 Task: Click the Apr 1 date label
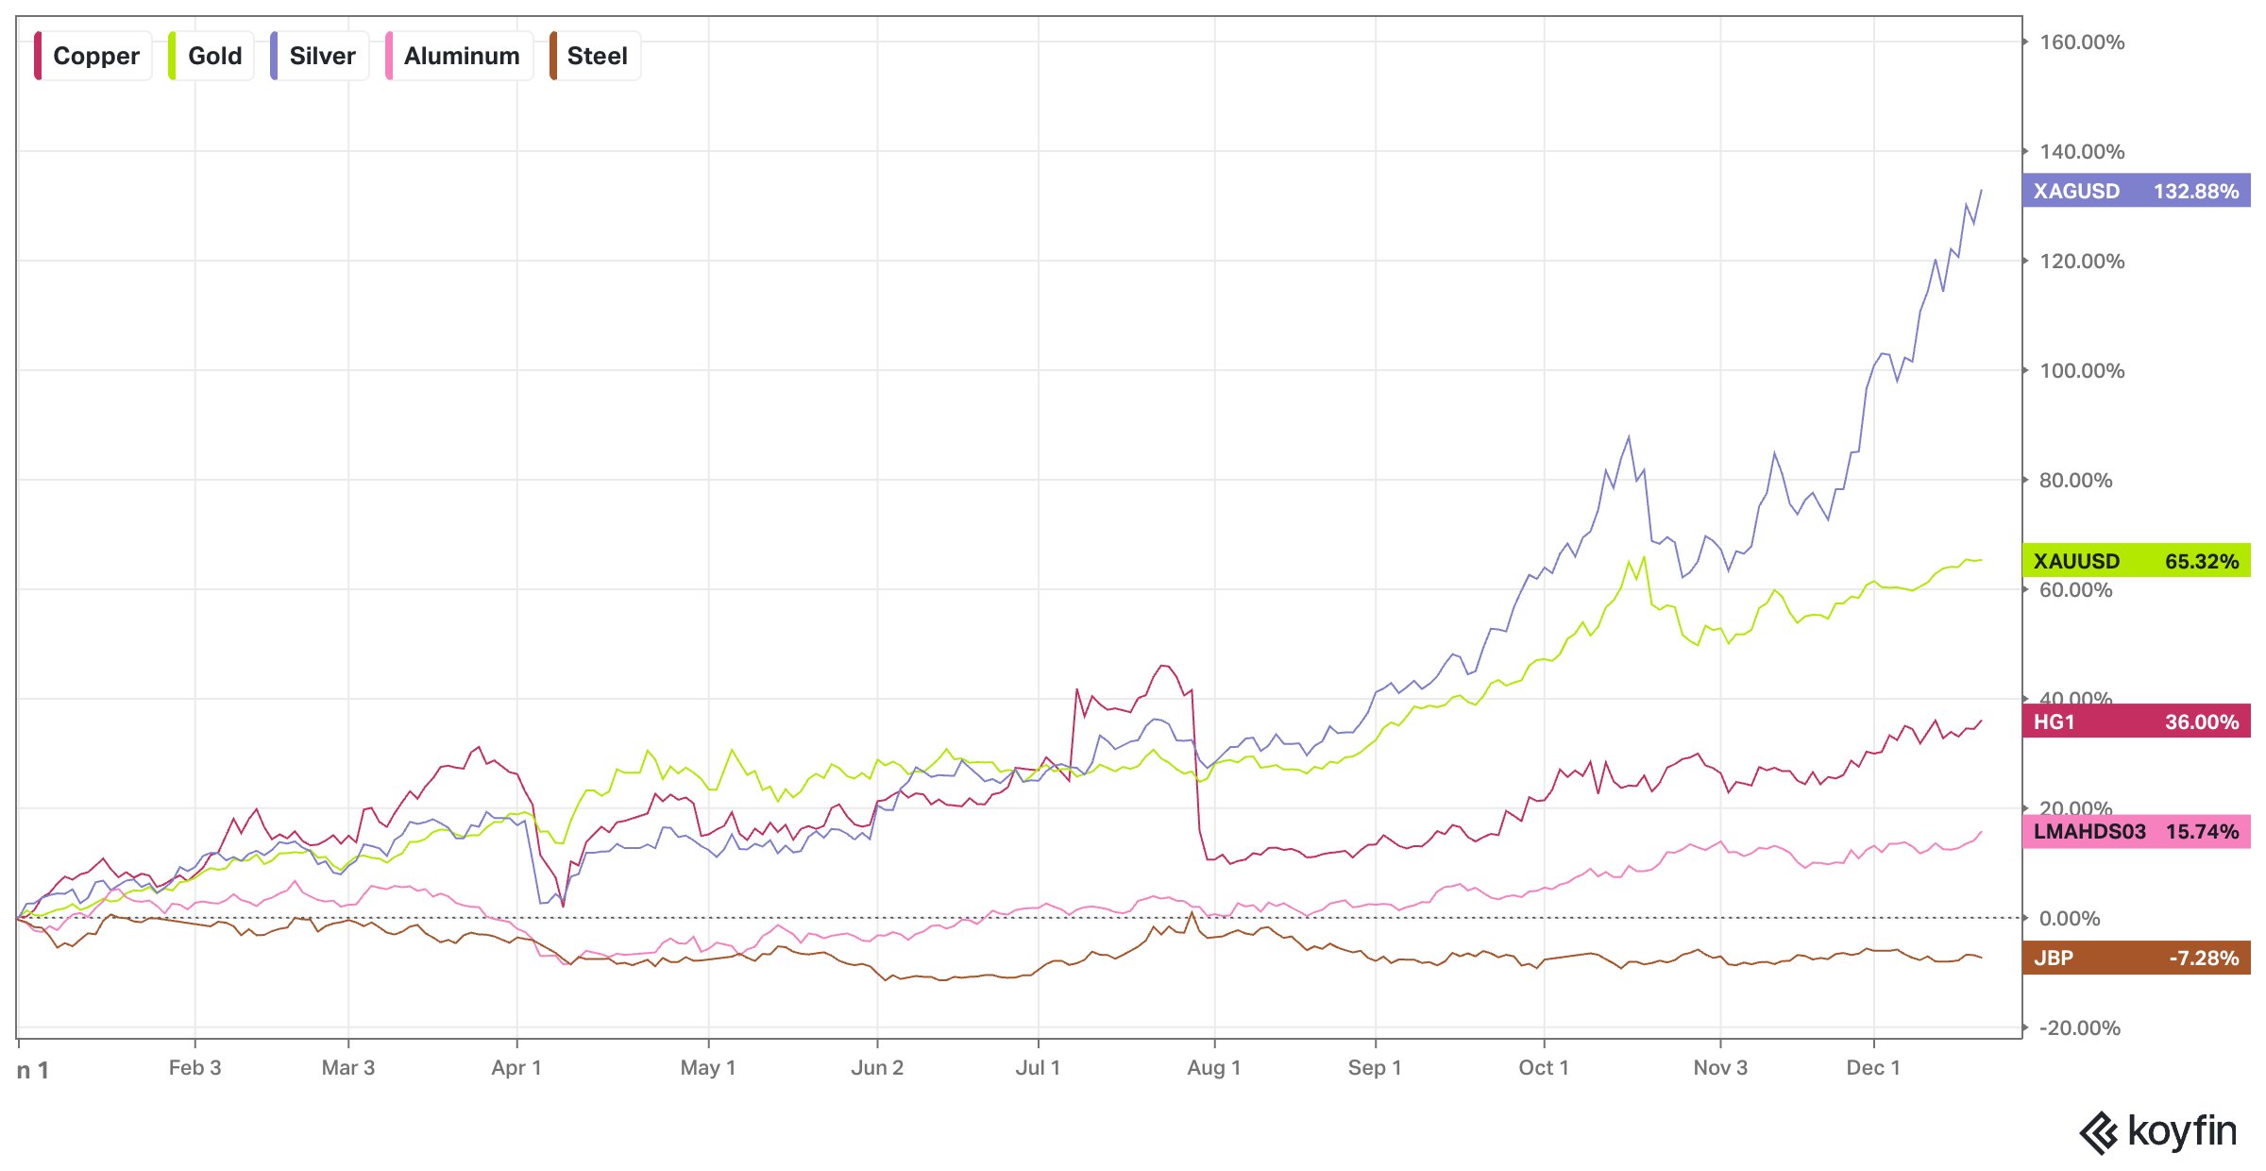pyautogui.click(x=516, y=1067)
